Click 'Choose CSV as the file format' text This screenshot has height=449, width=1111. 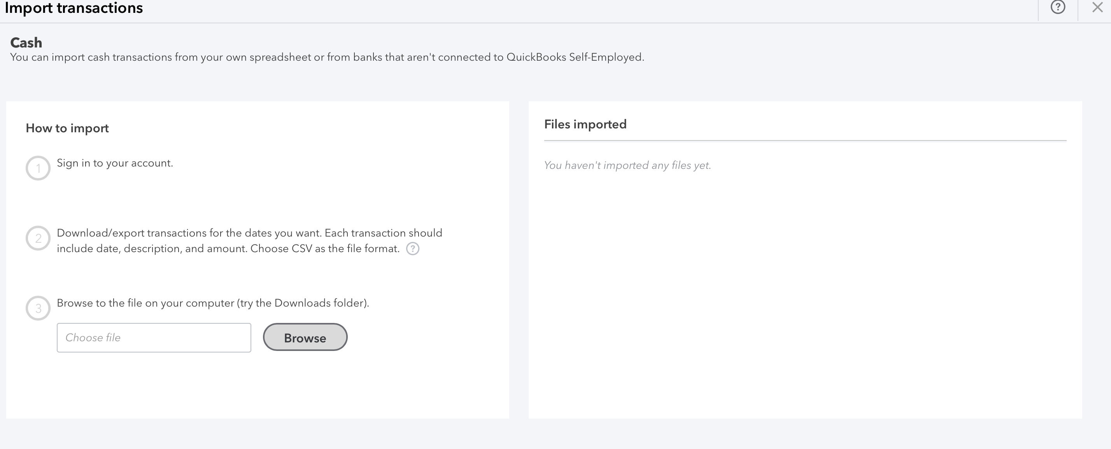pos(325,249)
